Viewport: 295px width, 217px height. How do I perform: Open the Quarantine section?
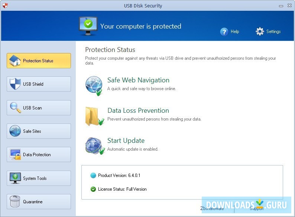(39, 201)
